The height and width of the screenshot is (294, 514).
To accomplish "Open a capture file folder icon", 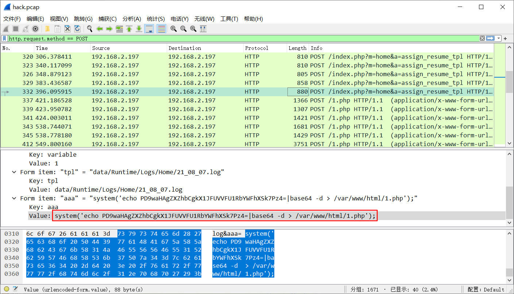I will pos(47,29).
